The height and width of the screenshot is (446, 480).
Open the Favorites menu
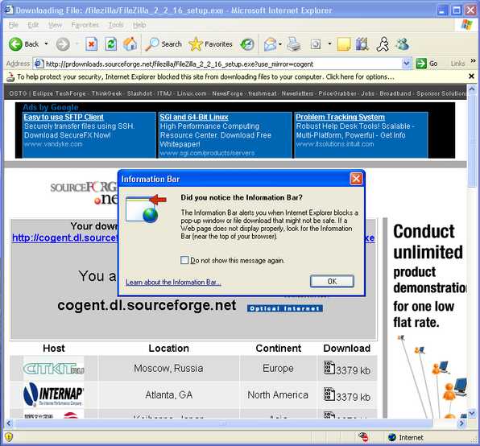[85, 25]
